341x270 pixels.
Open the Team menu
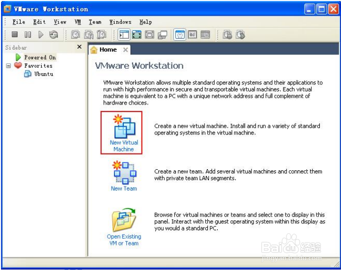tap(95, 22)
